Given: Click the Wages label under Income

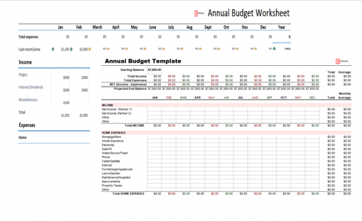Looking at the screenshot, I should point(23,75).
